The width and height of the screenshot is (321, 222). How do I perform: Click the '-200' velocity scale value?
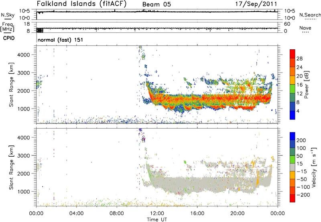pos(303,195)
